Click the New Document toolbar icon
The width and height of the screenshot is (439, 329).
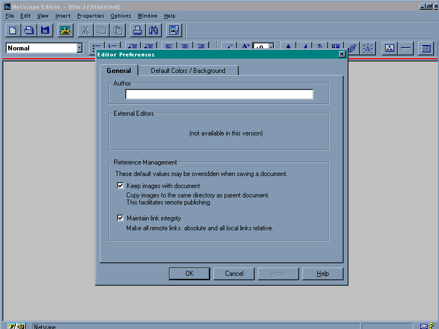pos(14,30)
